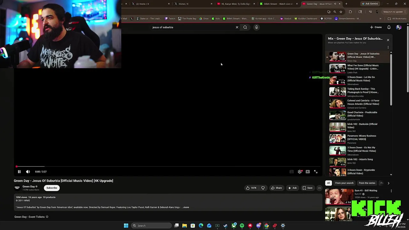Bookmark this page with the star icon

(x=341, y=12)
